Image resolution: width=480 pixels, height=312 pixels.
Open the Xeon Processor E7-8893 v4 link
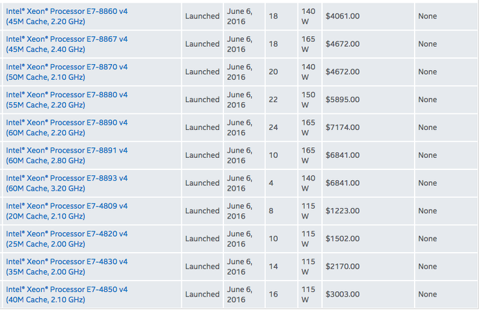pos(67,183)
